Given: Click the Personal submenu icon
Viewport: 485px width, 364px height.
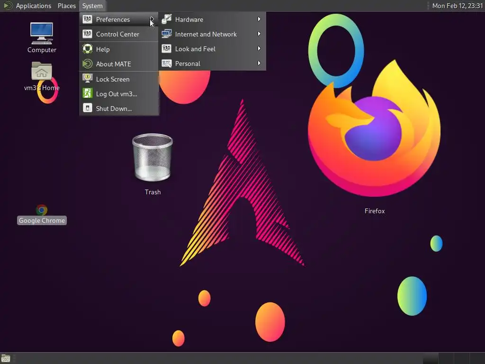Looking at the screenshot, I should point(166,64).
